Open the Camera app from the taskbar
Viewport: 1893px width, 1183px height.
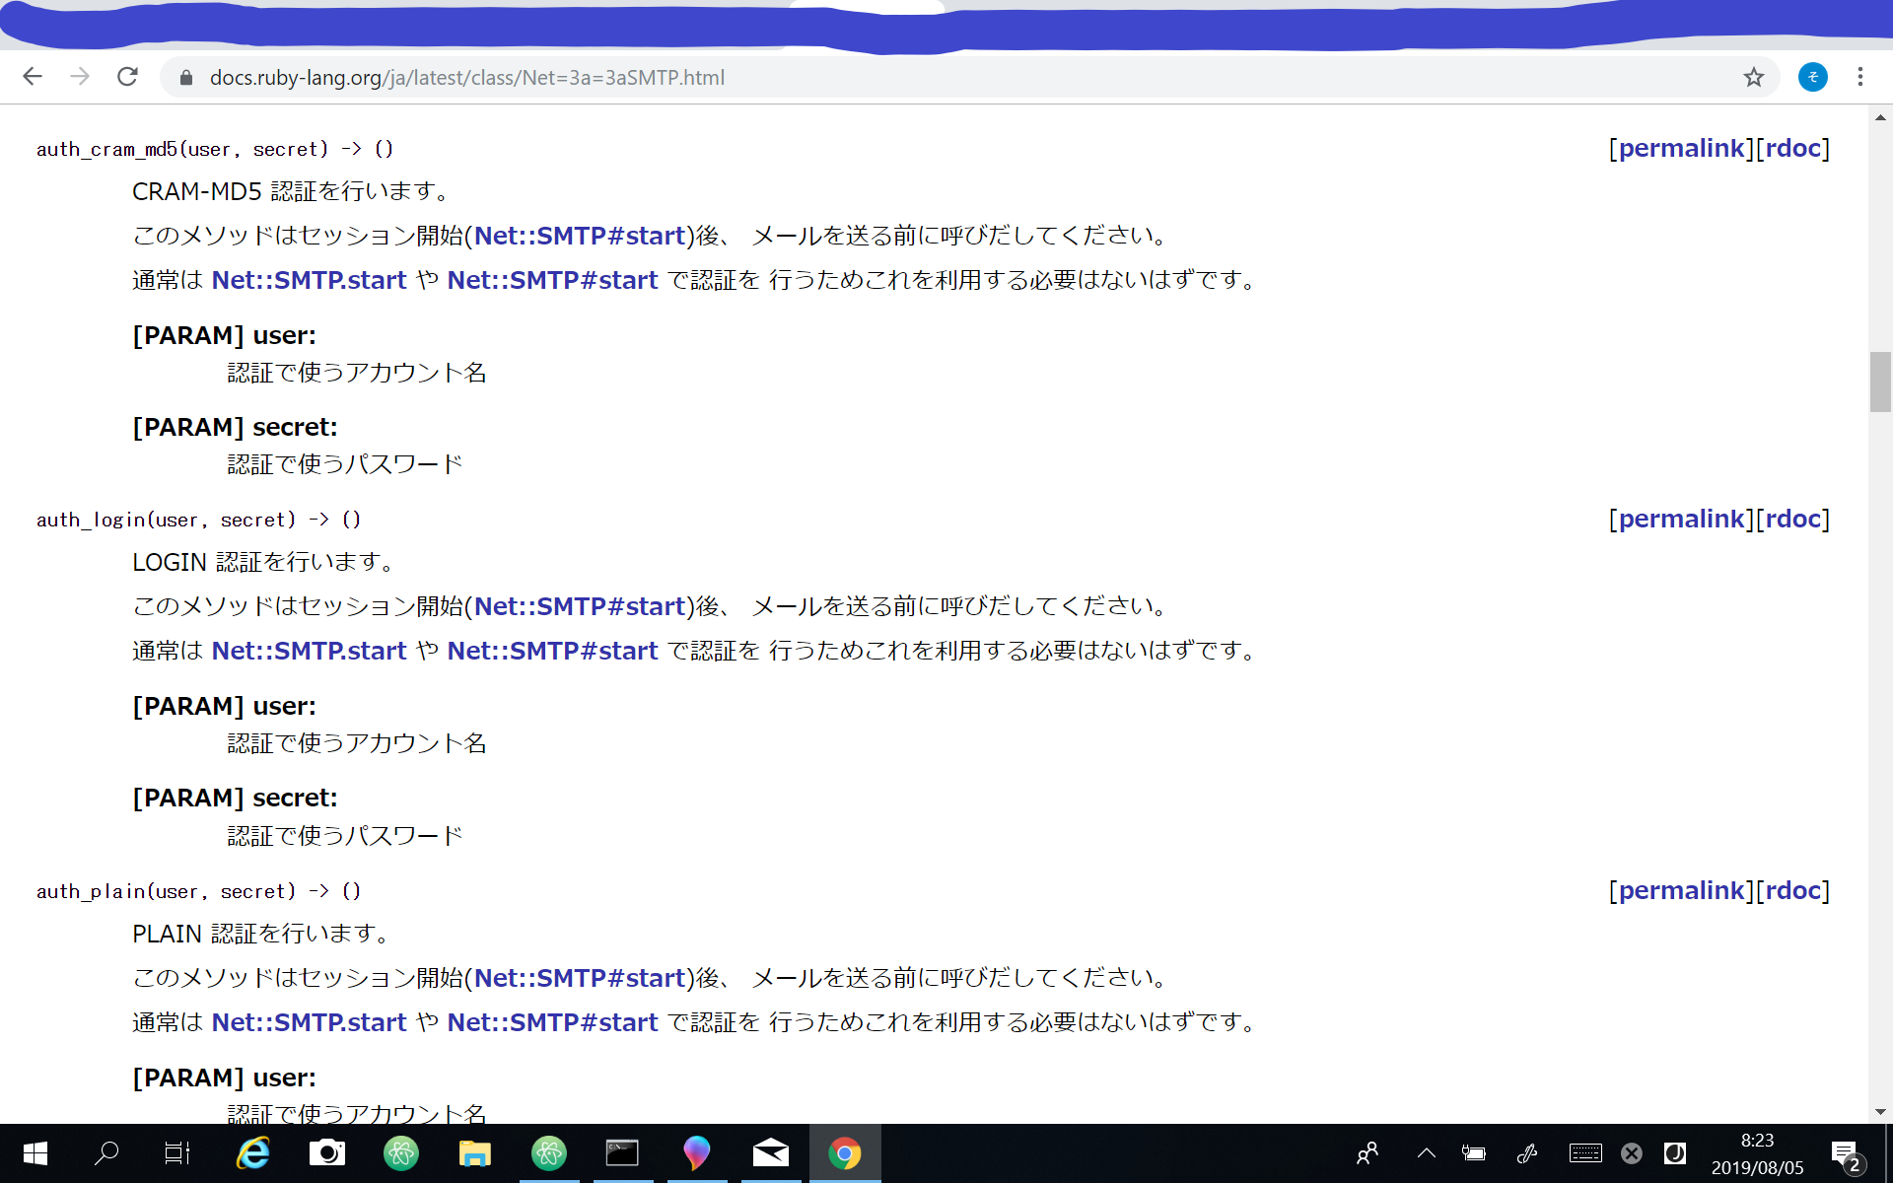[x=326, y=1153]
